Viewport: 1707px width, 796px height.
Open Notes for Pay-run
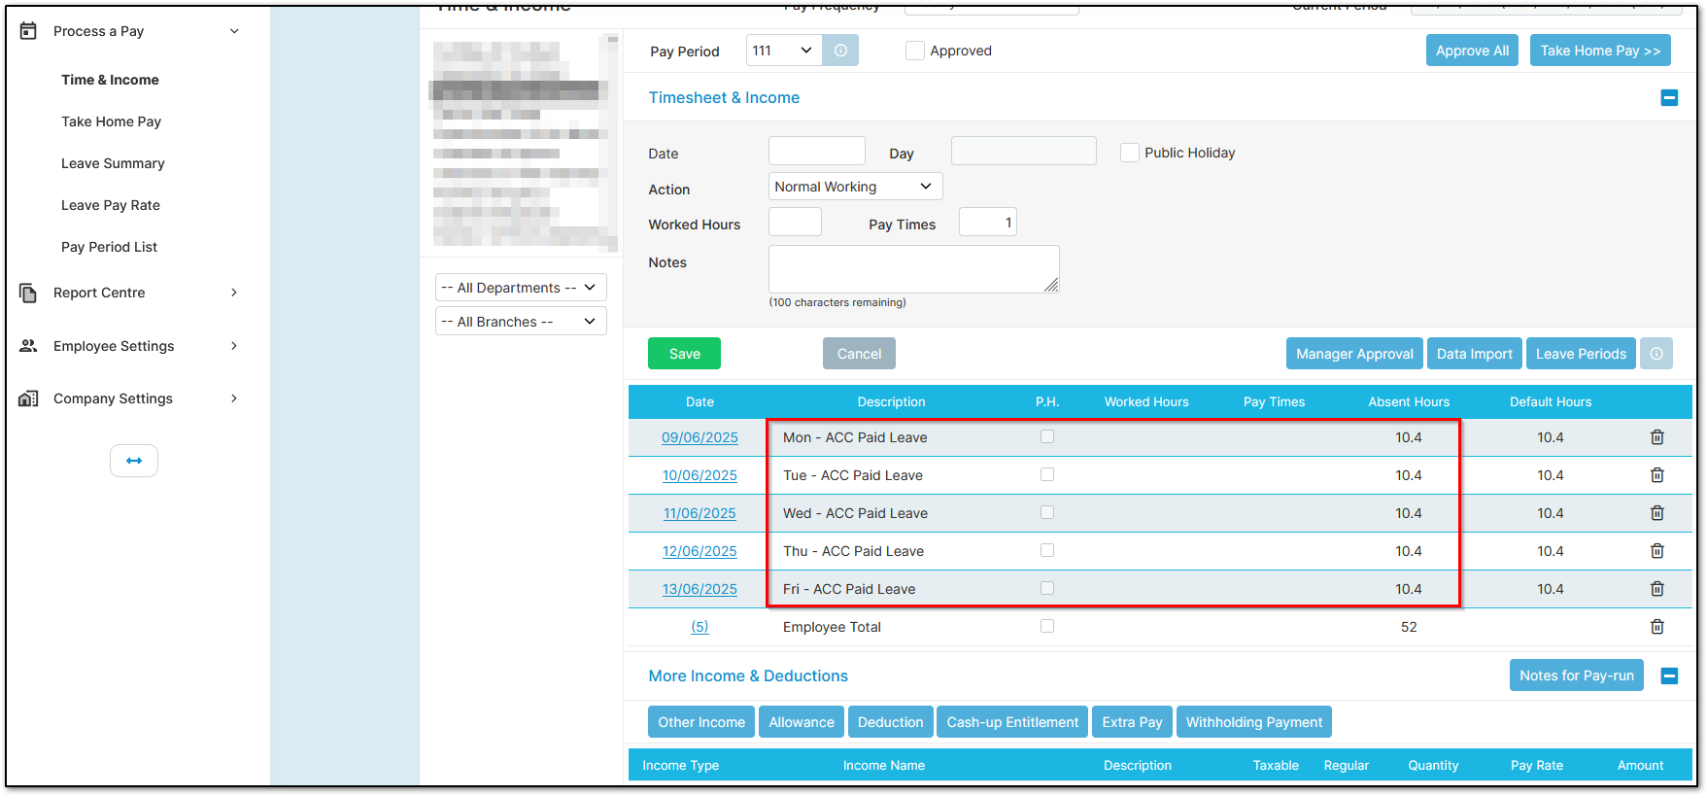pos(1577,675)
